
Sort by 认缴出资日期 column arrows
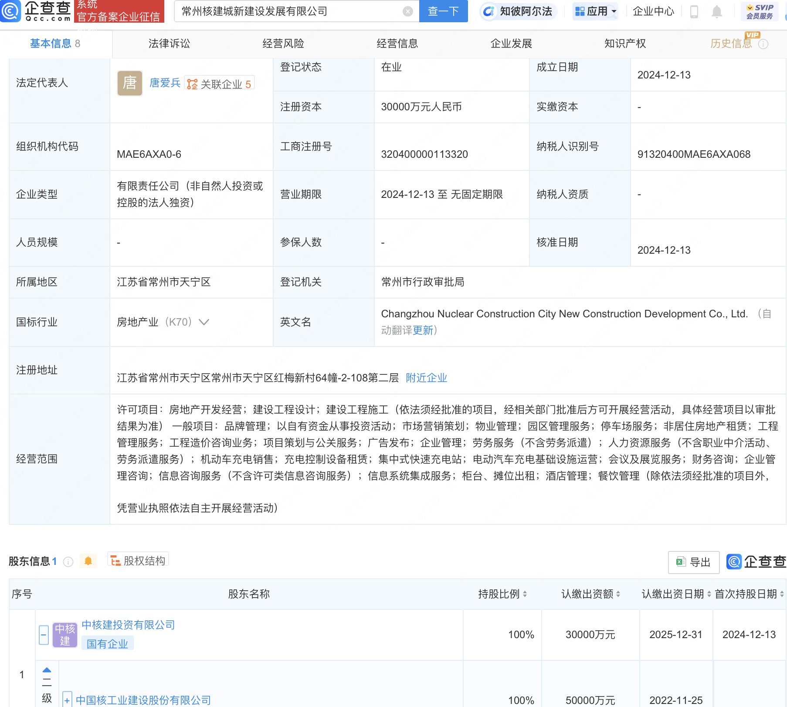pos(709,594)
